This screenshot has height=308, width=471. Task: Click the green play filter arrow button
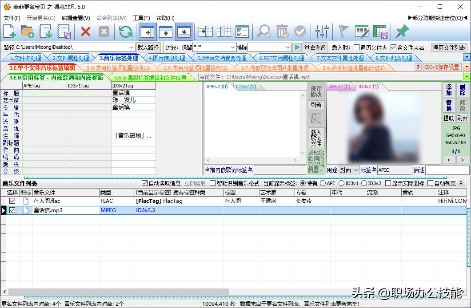pyautogui.click(x=297, y=47)
